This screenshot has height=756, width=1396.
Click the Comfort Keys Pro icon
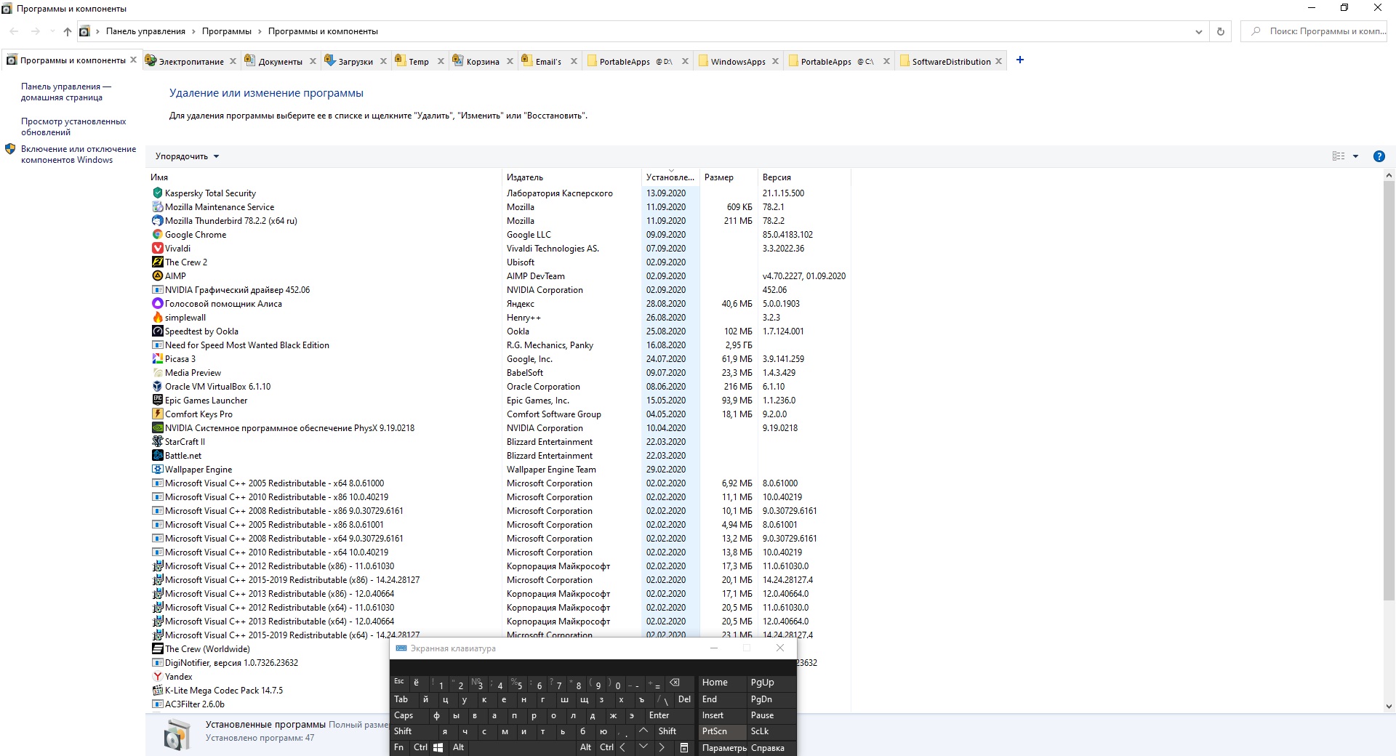(157, 414)
